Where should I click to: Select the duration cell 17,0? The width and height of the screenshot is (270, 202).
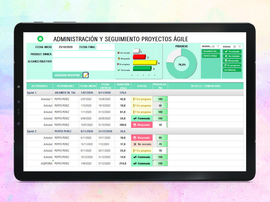123,144
